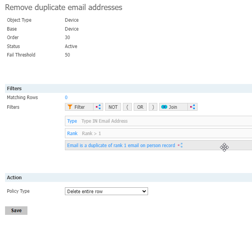Click the overlapping circles Join icon
Viewport: 252px width, 228px height.
[164, 107]
